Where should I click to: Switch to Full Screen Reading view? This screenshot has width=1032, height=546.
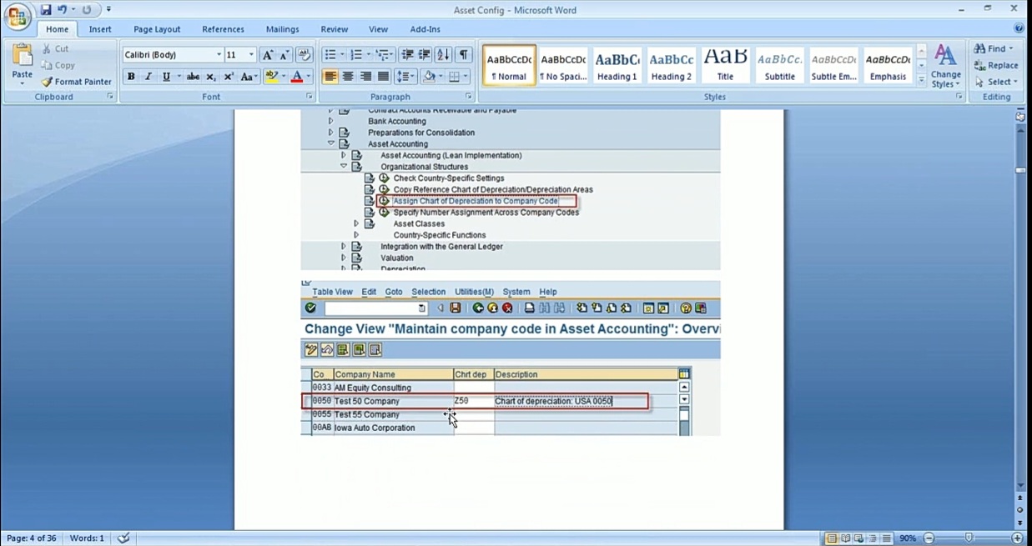click(x=846, y=538)
